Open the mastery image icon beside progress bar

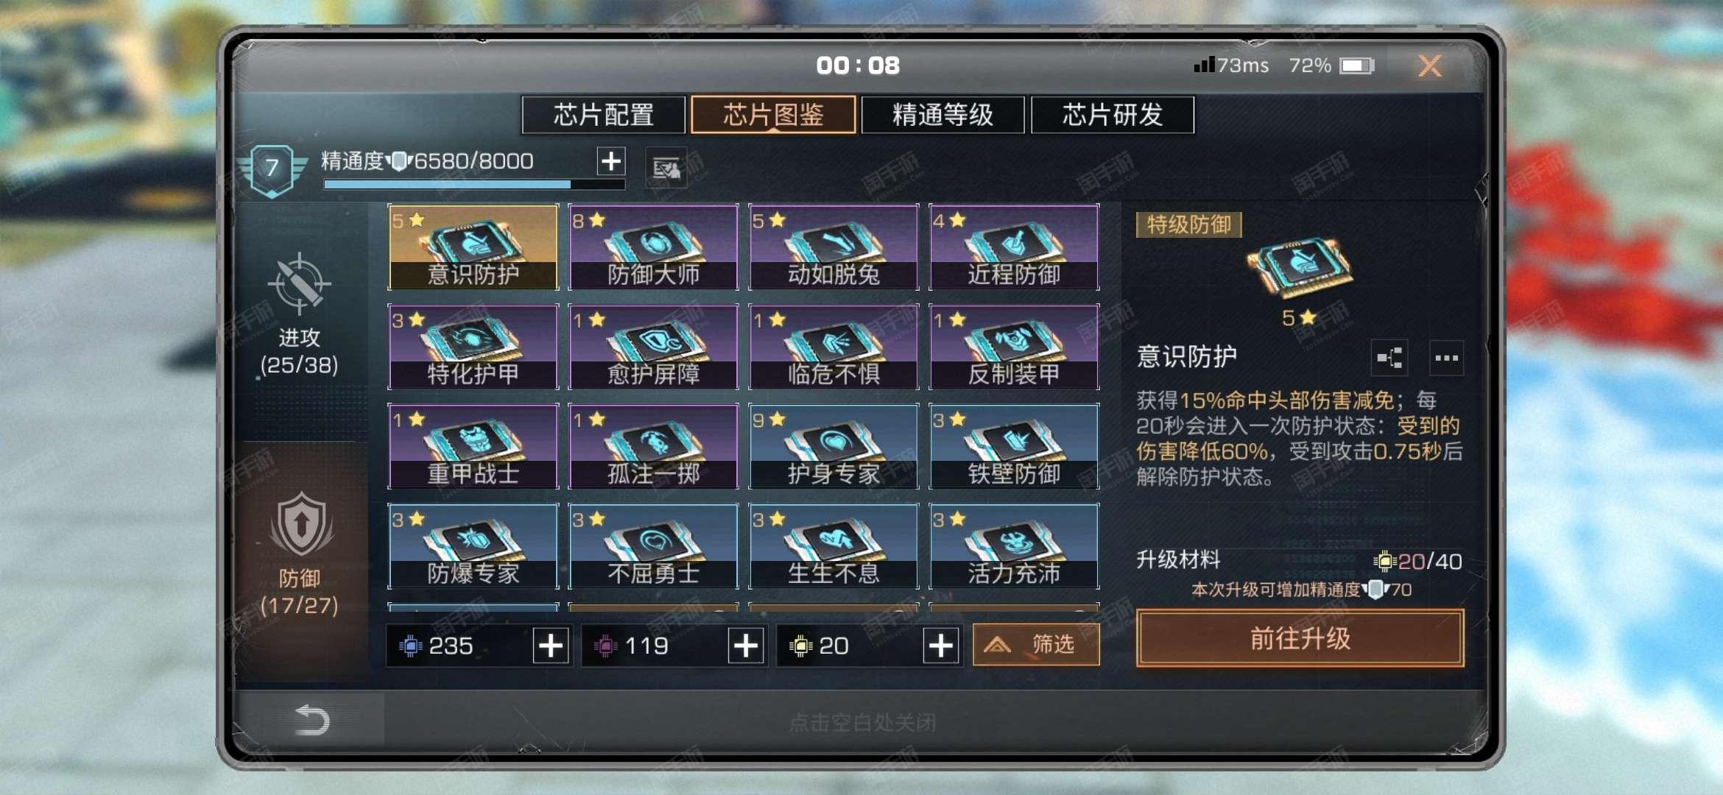pyautogui.click(x=666, y=168)
